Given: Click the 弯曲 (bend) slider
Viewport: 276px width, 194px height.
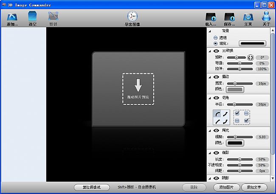Looking at the screenshot, I should (240, 63).
